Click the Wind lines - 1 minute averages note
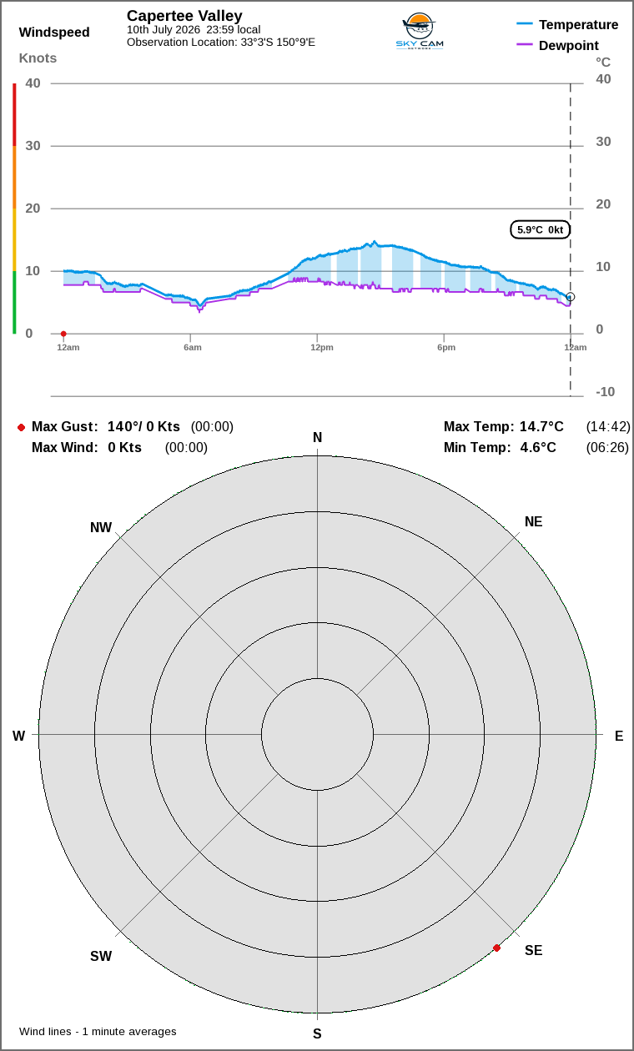The width and height of the screenshot is (634, 1051). coord(98,1032)
